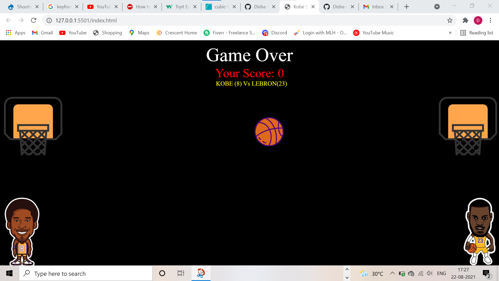
Task: Click the Kobe character figure
Action: tap(22, 232)
